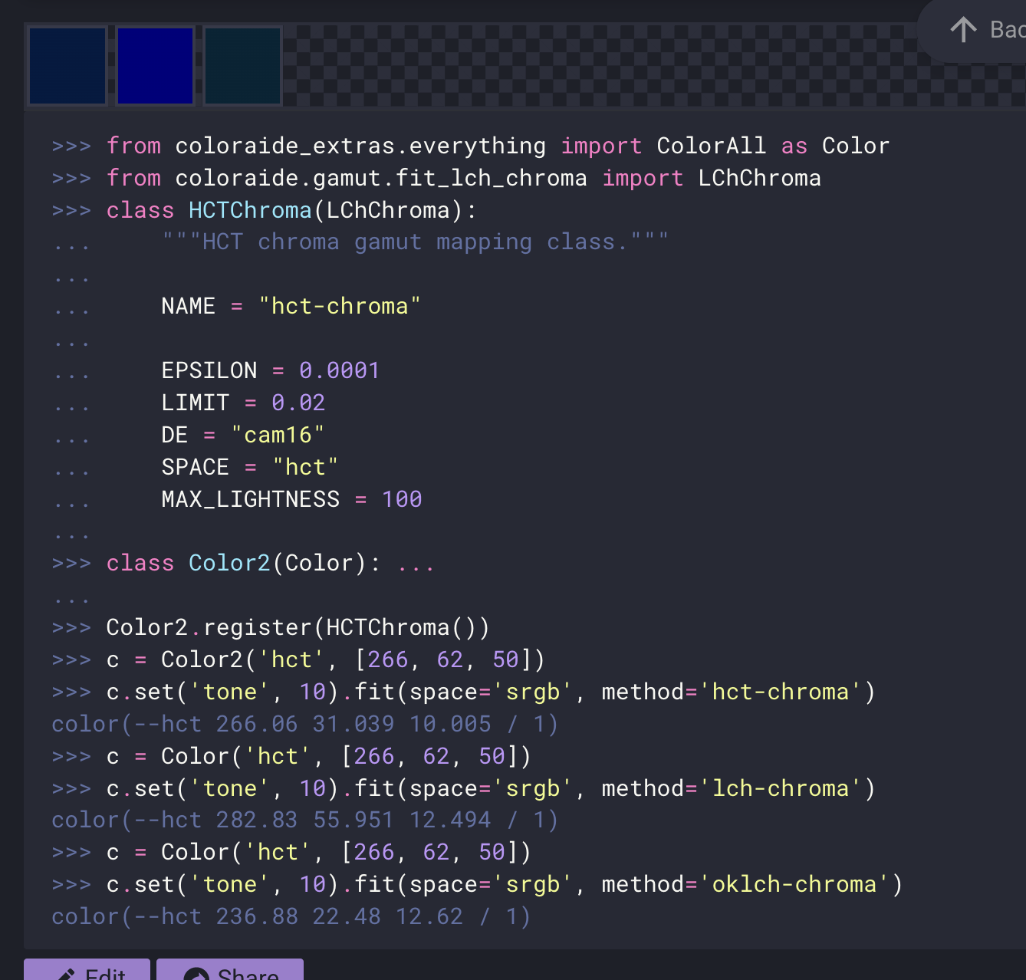Click the EPSILON value 0.0001
This screenshot has width=1026, height=980.
[x=339, y=370]
